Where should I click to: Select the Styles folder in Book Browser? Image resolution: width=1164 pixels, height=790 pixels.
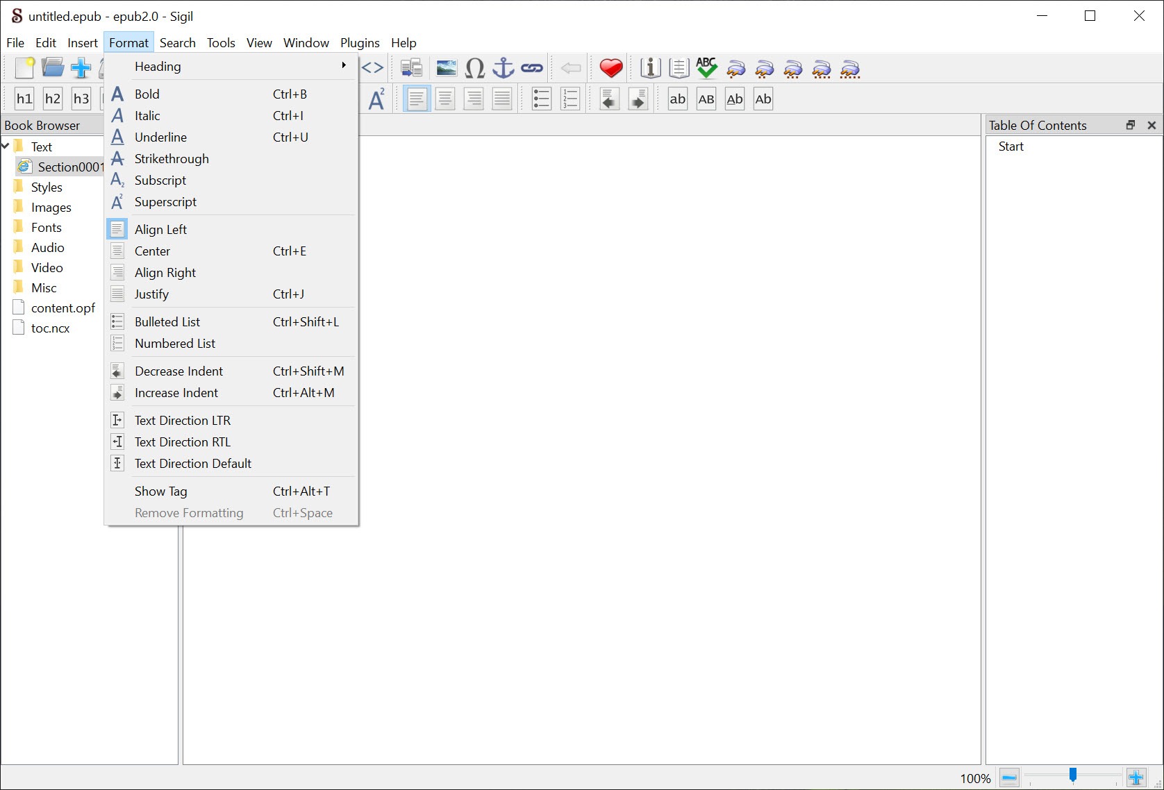pyautogui.click(x=47, y=187)
